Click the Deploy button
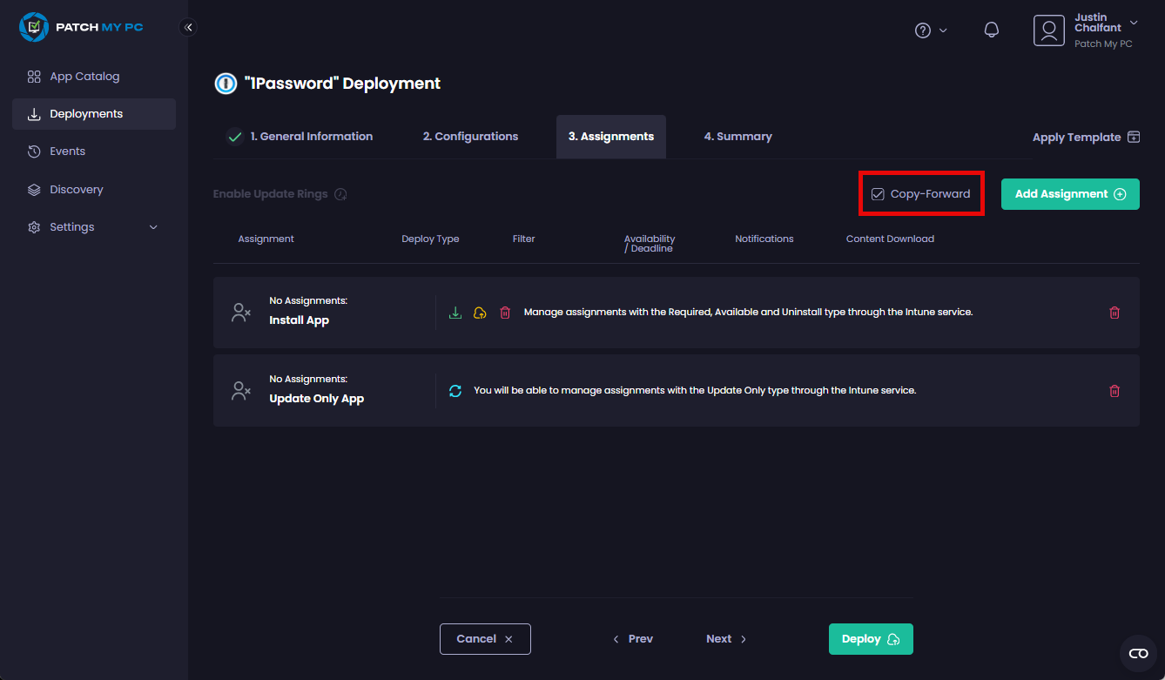 click(x=870, y=638)
